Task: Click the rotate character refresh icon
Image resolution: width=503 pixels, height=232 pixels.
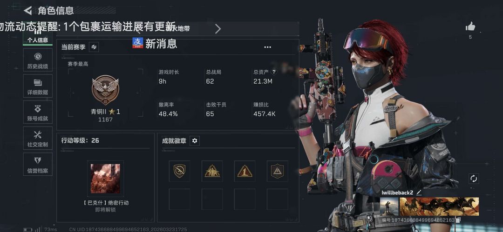Action: pos(474,179)
